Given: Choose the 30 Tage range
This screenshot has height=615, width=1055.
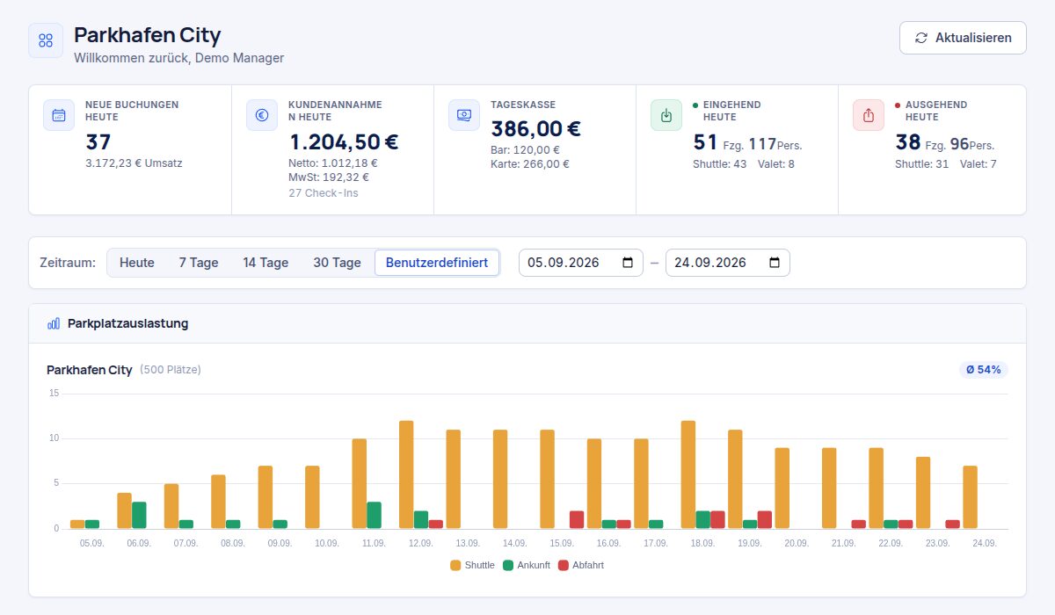Looking at the screenshot, I should (337, 263).
